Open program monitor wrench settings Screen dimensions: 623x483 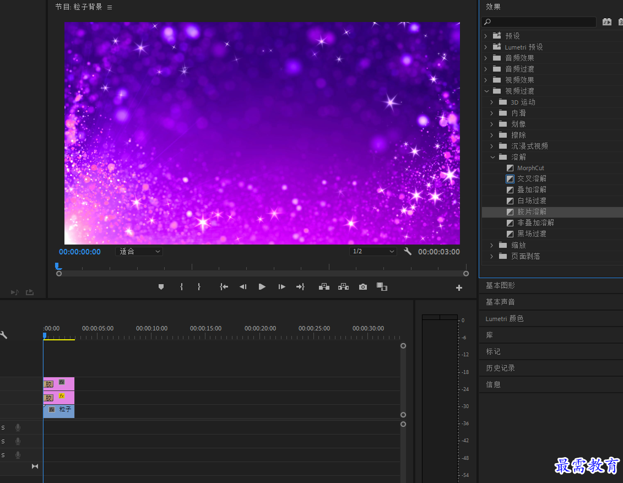[408, 252]
